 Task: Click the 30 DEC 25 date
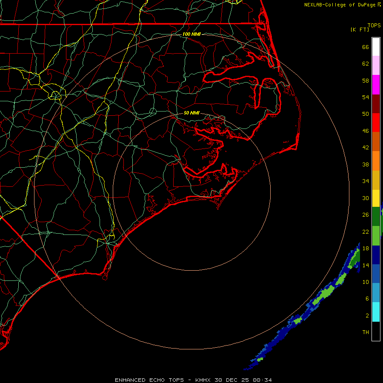(232, 380)
